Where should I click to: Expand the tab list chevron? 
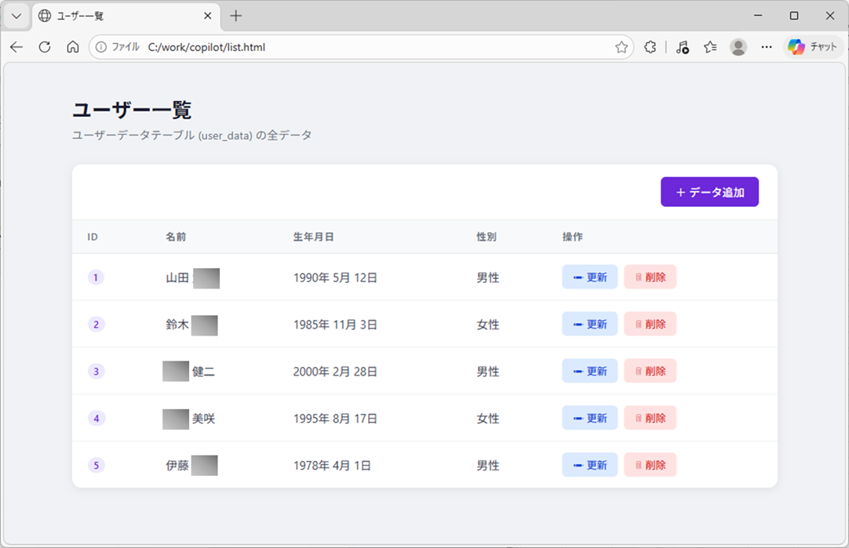click(x=16, y=16)
